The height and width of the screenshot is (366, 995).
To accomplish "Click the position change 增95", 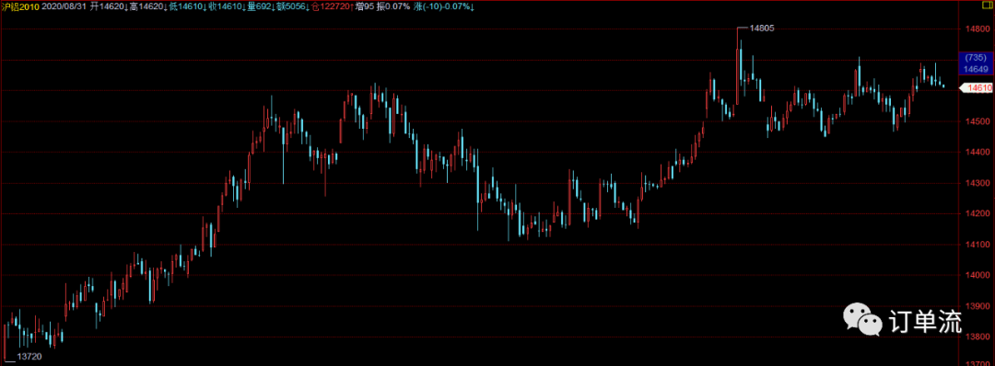I will (x=366, y=6).
